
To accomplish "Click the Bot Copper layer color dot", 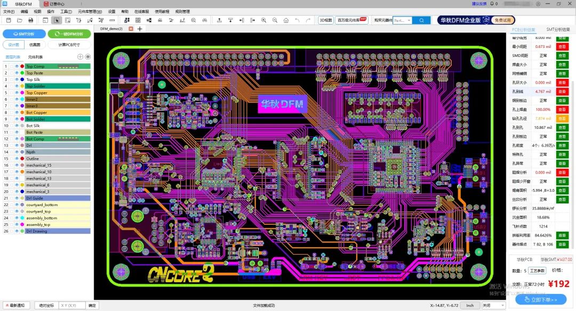I will [22, 112].
